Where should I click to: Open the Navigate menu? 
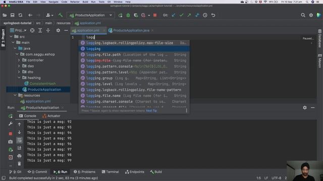pyautogui.click(x=53, y=2)
